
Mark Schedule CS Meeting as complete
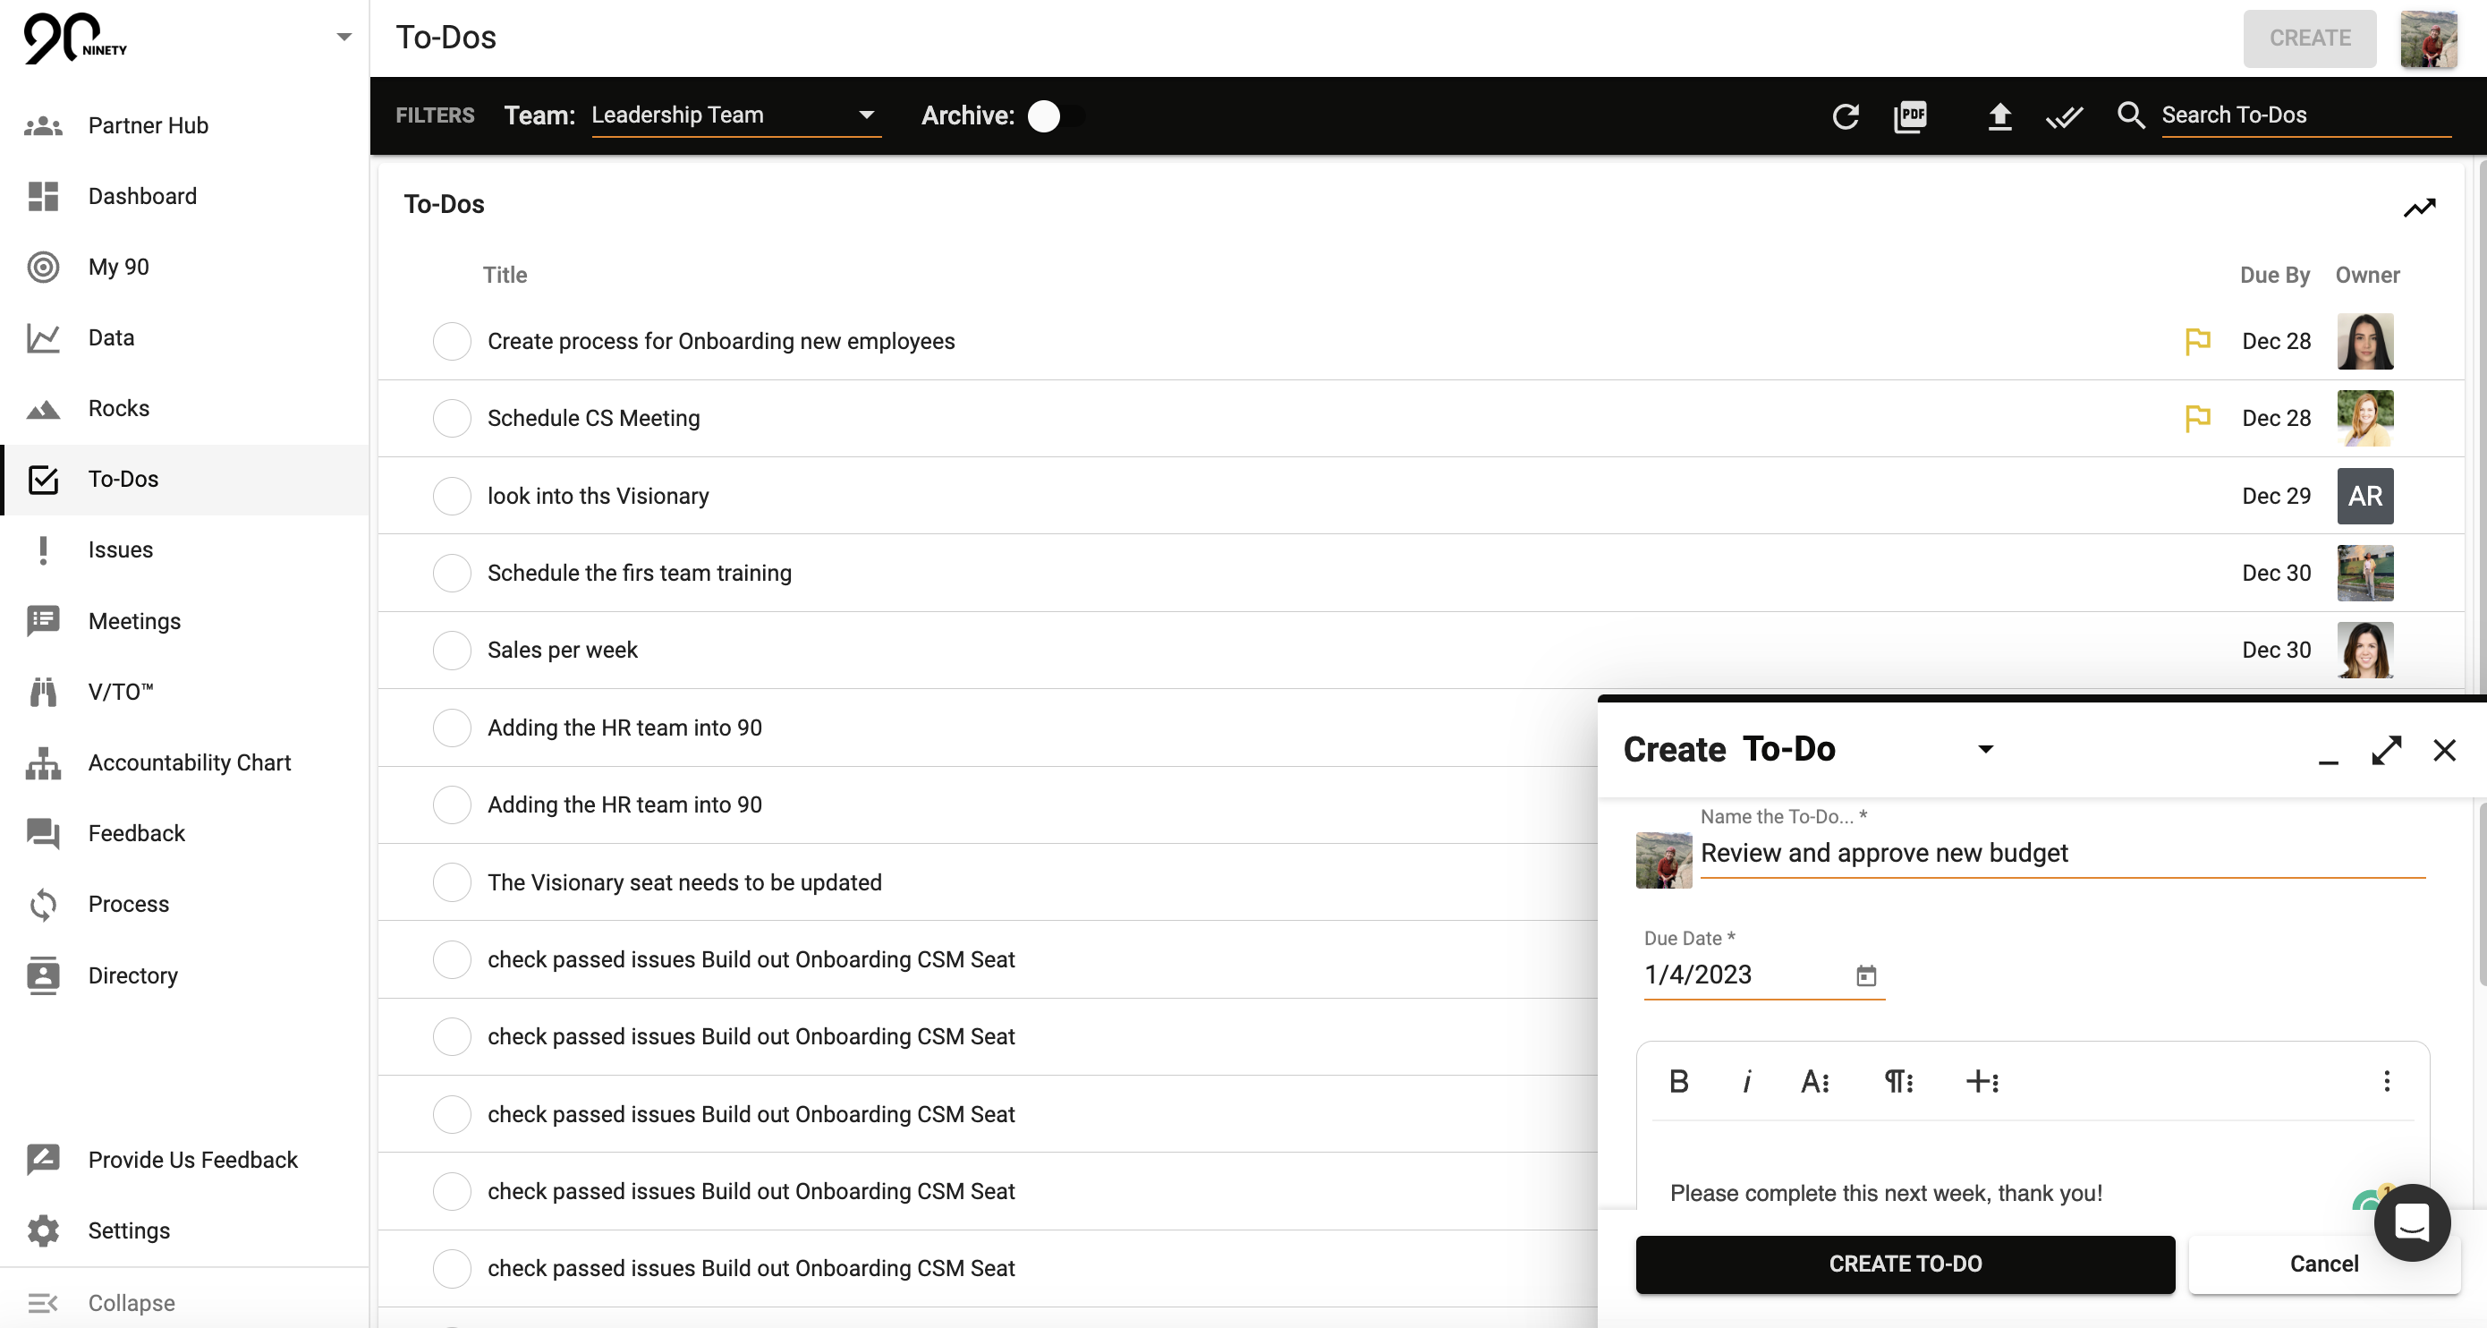tap(451, 418)
